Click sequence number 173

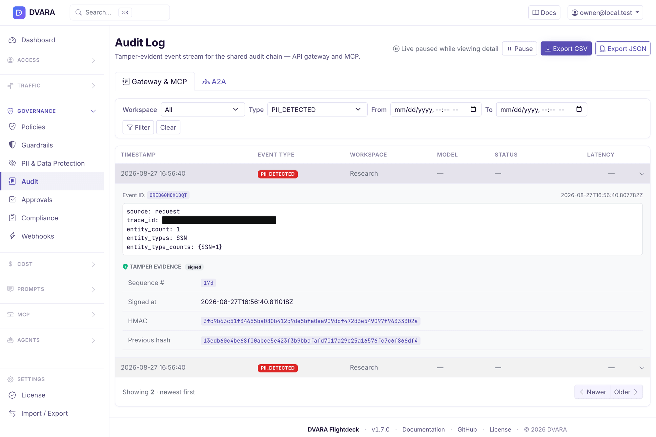(x=208, y=283)
